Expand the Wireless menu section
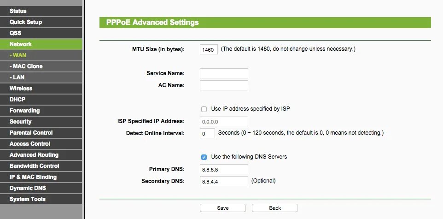Screen dimensions: 443x219 click(41, 88)
